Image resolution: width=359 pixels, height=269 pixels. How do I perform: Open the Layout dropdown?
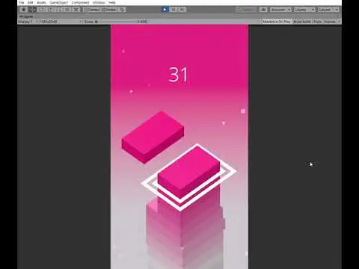tap(327, 10)
